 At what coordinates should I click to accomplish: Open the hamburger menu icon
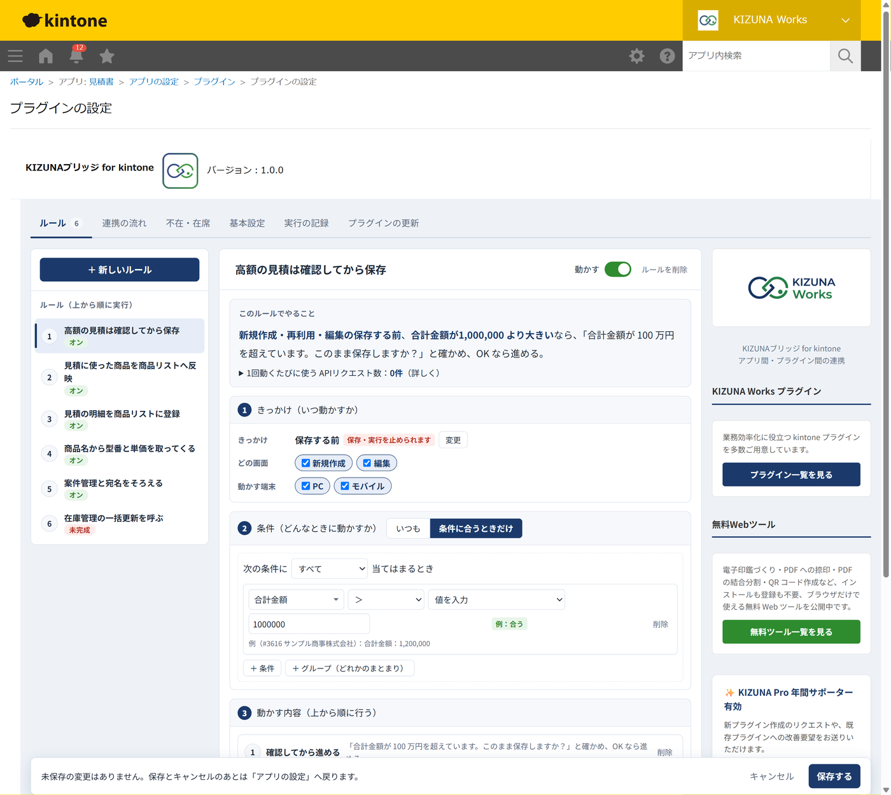tap(15, 56)
